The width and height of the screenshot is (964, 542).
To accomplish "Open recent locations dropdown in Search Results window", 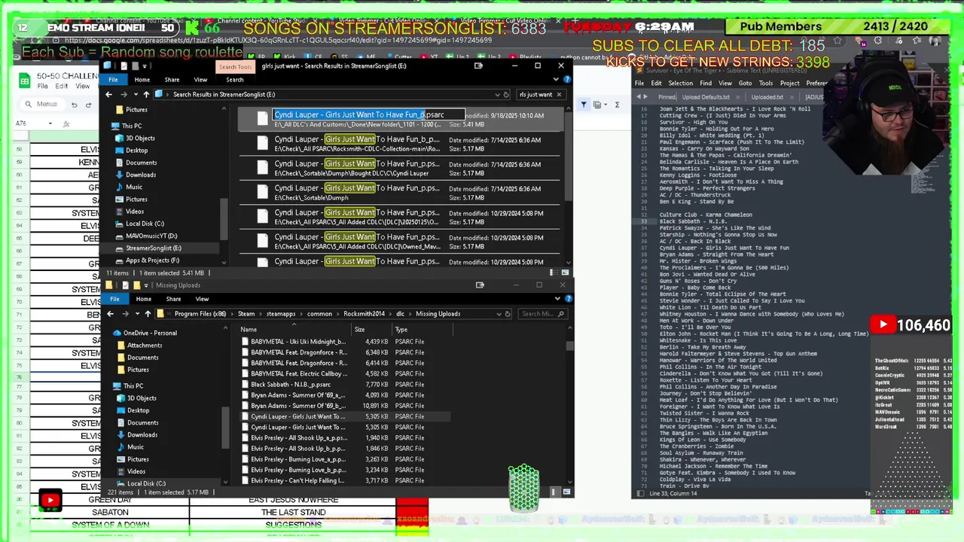I will point(136,94).
